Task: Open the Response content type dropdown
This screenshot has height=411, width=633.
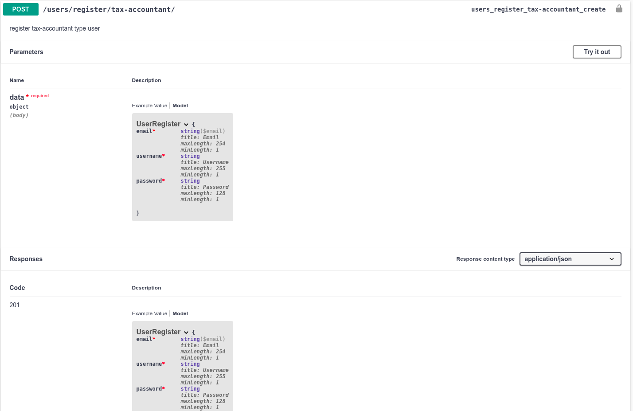Action: tap(570, 259)
